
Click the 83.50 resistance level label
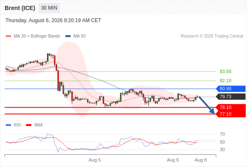coord(225,71)
